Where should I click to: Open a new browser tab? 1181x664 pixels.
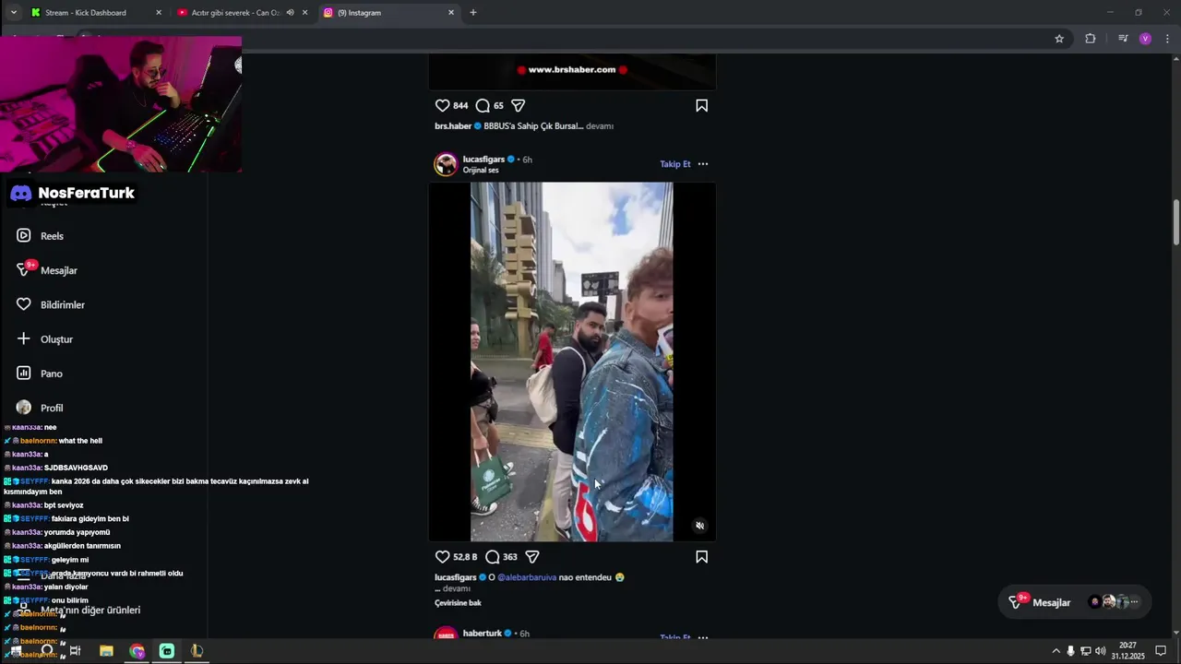point(473,13)
